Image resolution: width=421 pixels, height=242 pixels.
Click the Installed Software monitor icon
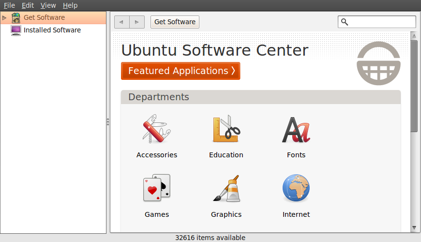[x=16, y=30]
